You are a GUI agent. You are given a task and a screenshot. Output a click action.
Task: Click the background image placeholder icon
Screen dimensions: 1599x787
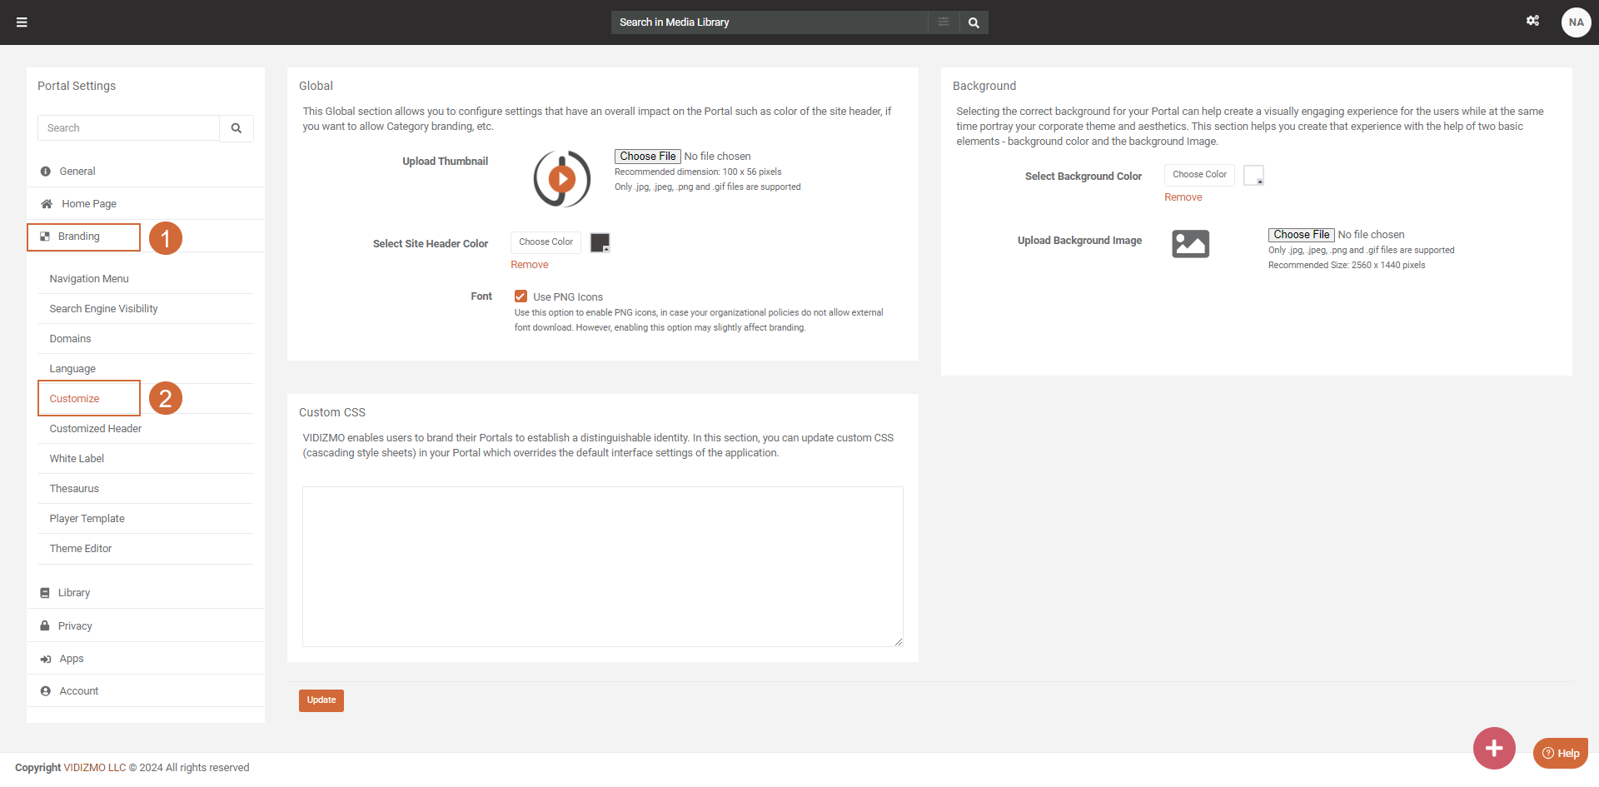1190,244
